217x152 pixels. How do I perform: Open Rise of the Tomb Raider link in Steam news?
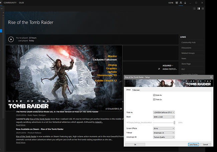26,137
